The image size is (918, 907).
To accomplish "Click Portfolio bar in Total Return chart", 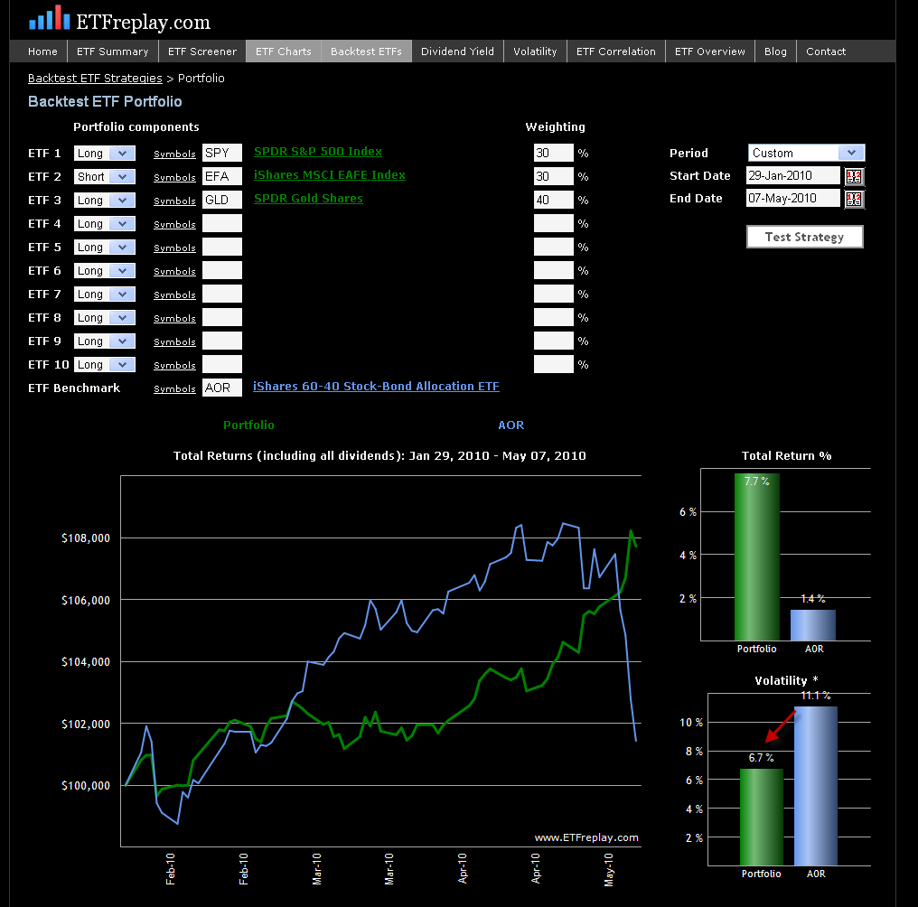I will point(756,556).
